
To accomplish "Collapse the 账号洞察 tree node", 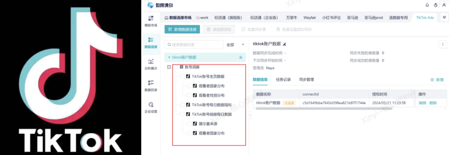I will click(169, 67).
